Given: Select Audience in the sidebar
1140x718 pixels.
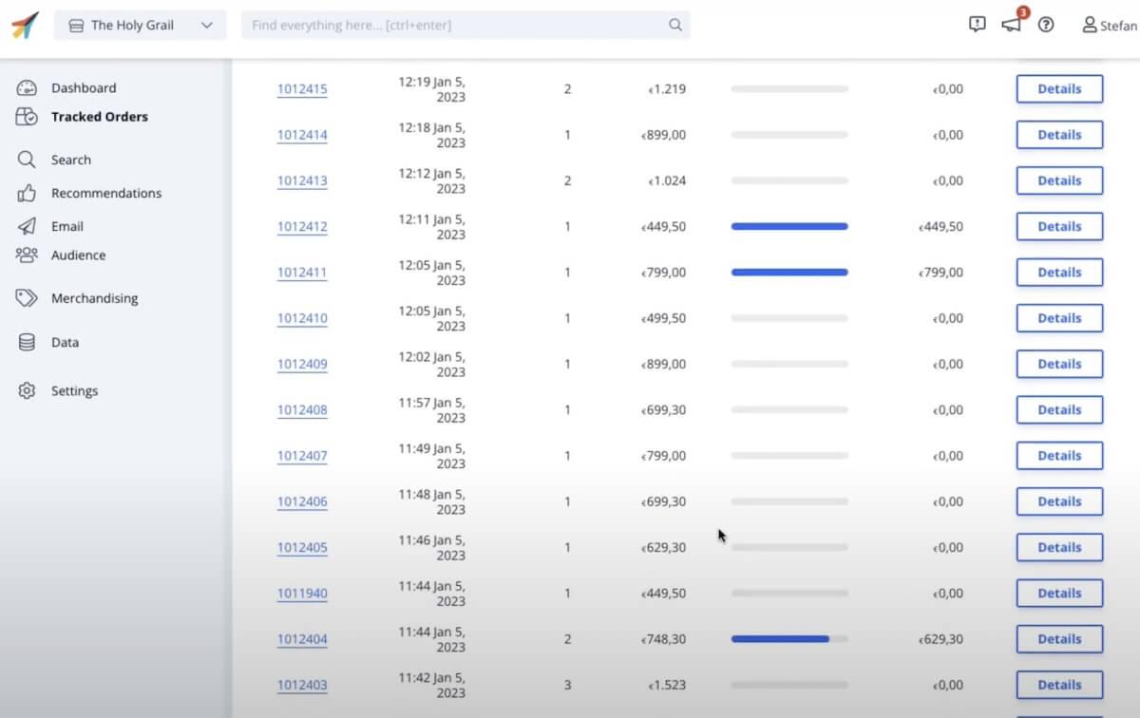Looking at the screenshot, I should click(78, 255).
